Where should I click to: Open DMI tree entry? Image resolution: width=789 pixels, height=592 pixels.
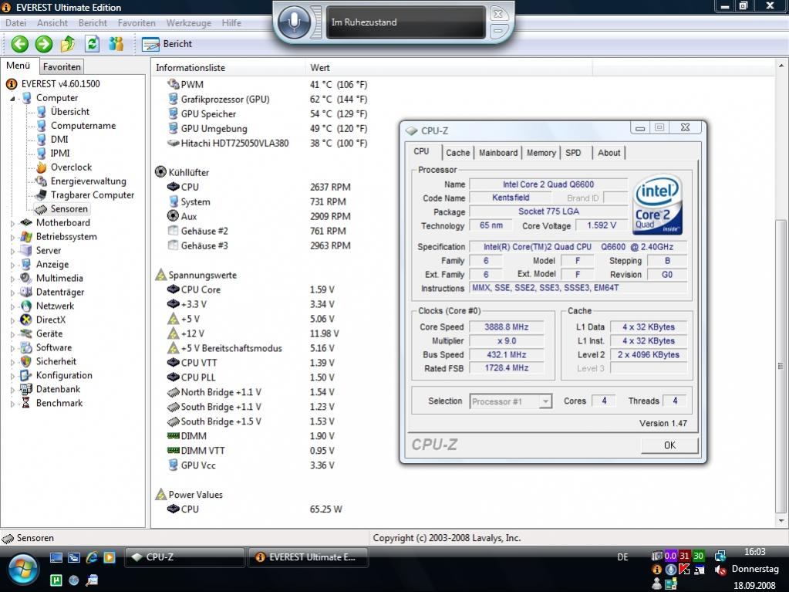click(x=59, y=140)
